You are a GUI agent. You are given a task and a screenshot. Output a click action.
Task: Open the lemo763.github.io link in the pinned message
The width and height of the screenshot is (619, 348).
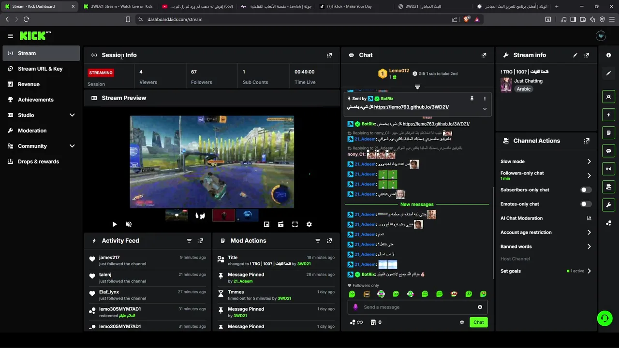(x=411, y=107)
